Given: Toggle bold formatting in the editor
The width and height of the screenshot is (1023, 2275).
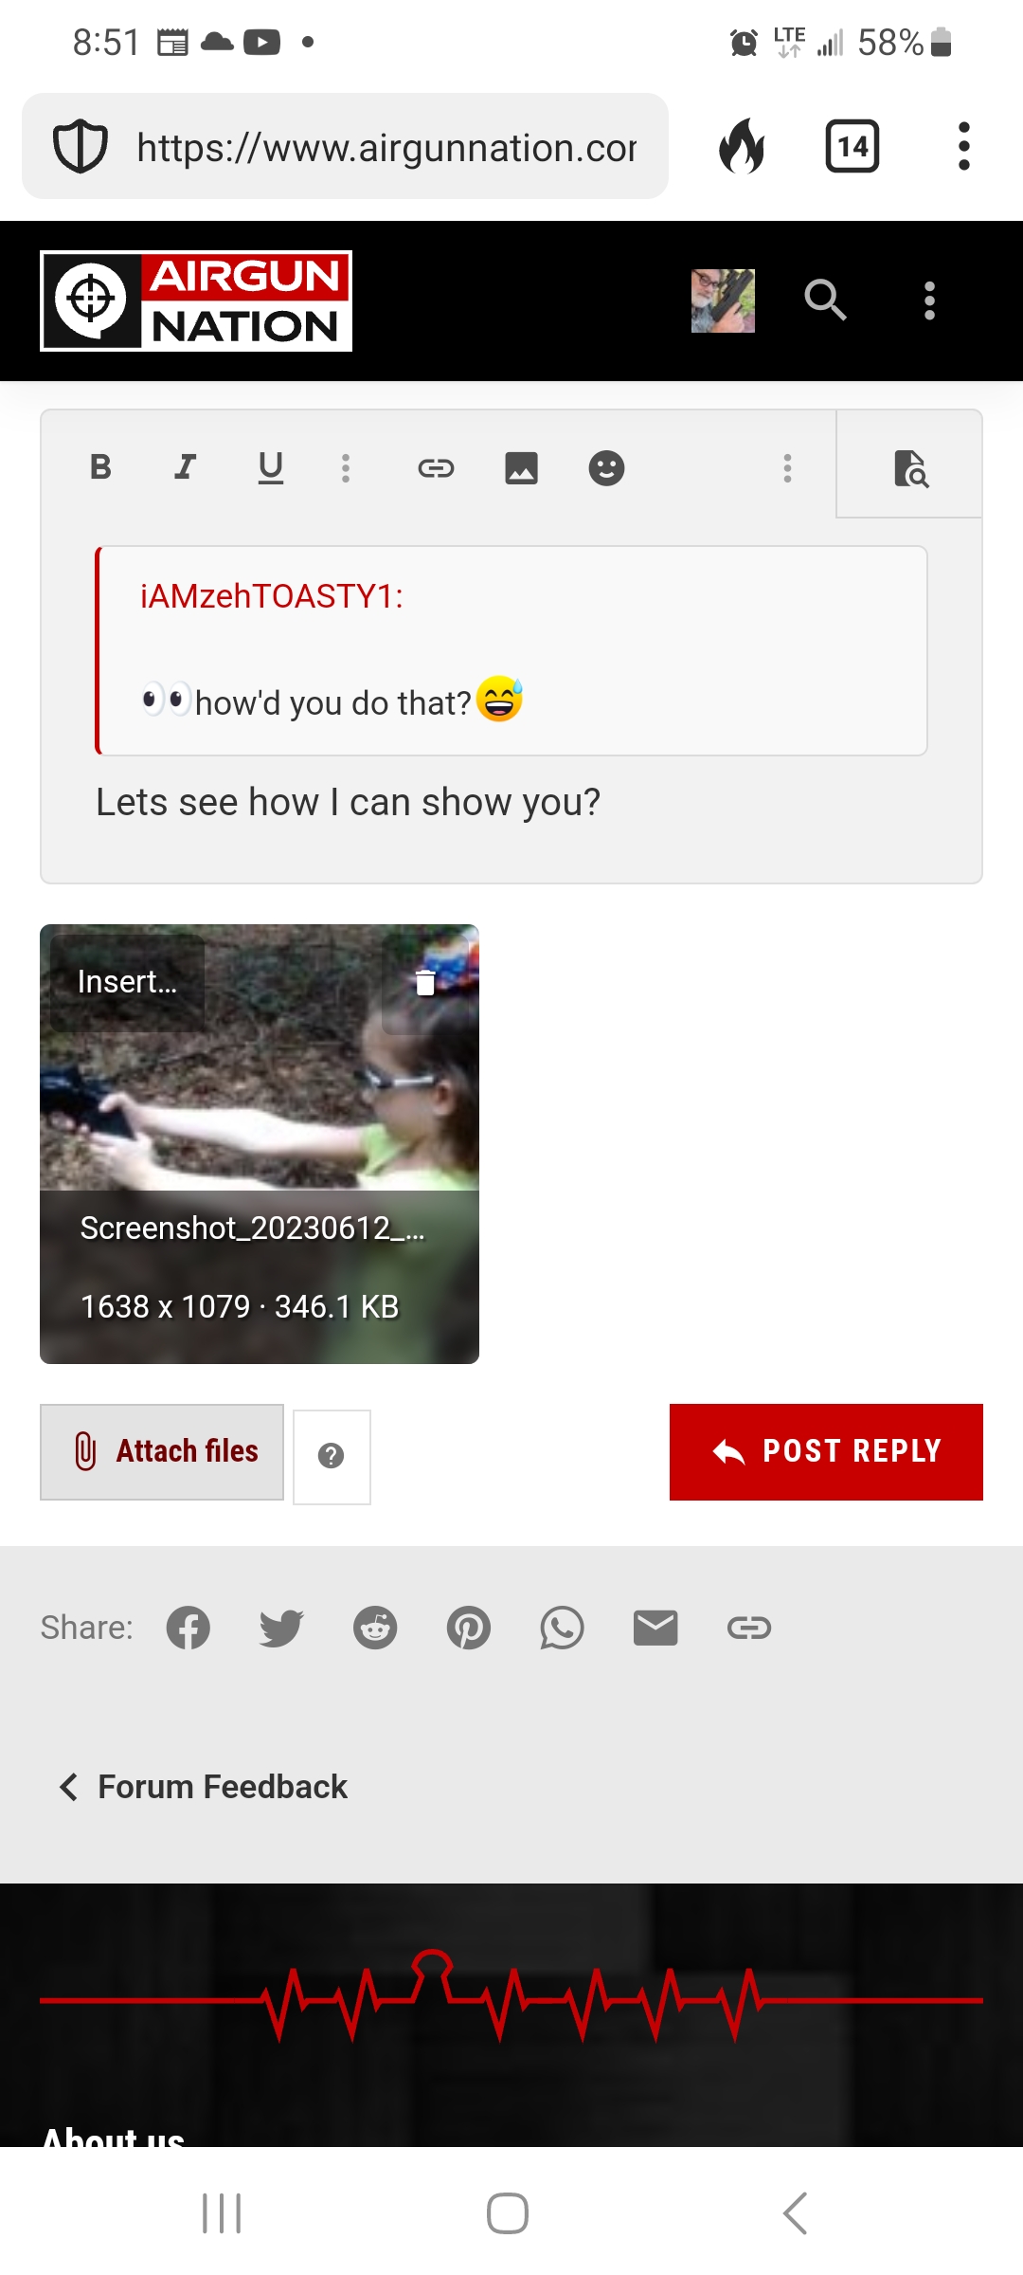Looking at the screenshot, I should [x=100, y=467].
